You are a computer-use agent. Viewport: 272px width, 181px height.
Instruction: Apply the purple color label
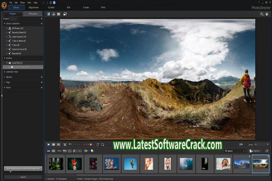(93, 144)
